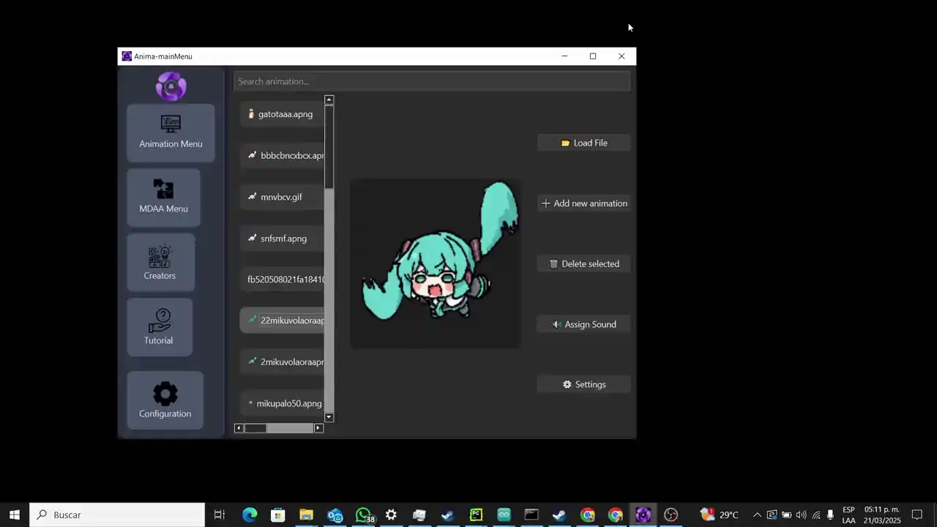Open the Configuration gear panel

165,400
